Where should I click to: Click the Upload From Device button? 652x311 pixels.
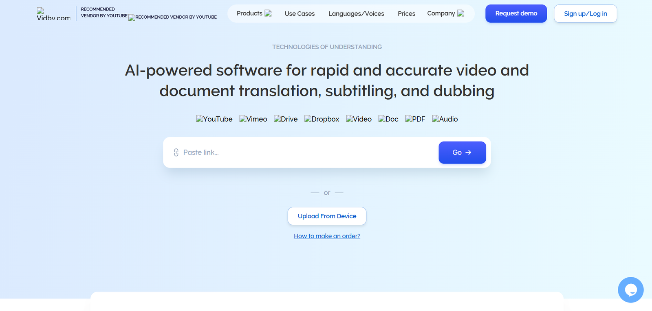[x=327, y=216]
